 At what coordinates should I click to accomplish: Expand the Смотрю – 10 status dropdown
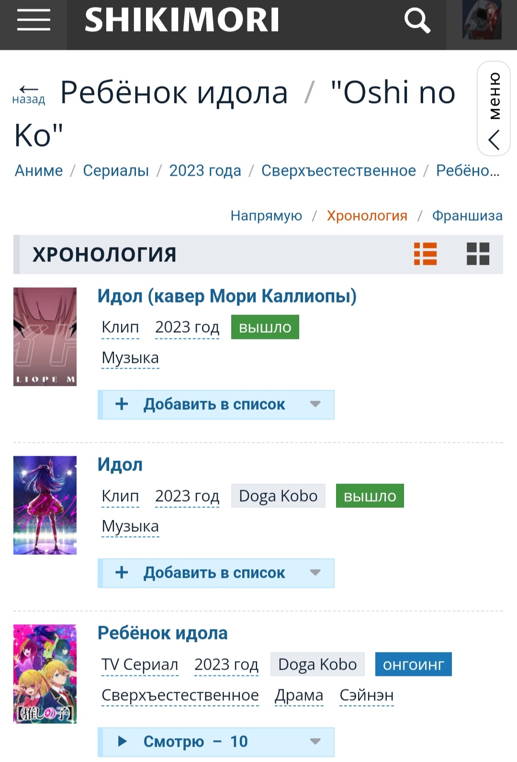pyautogui.click(x=315, y=741)
